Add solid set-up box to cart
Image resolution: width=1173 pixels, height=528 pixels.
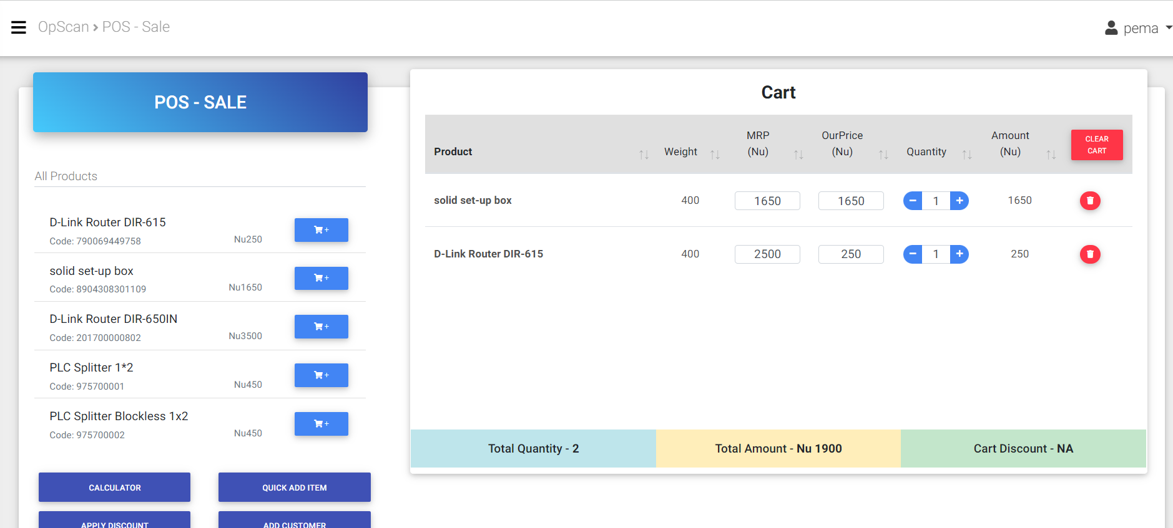pyautogui.click(x=321, y=278)
